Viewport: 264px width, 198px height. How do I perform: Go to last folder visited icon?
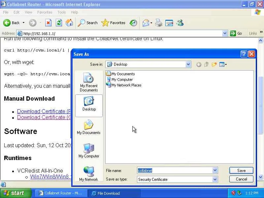[199, 64]
